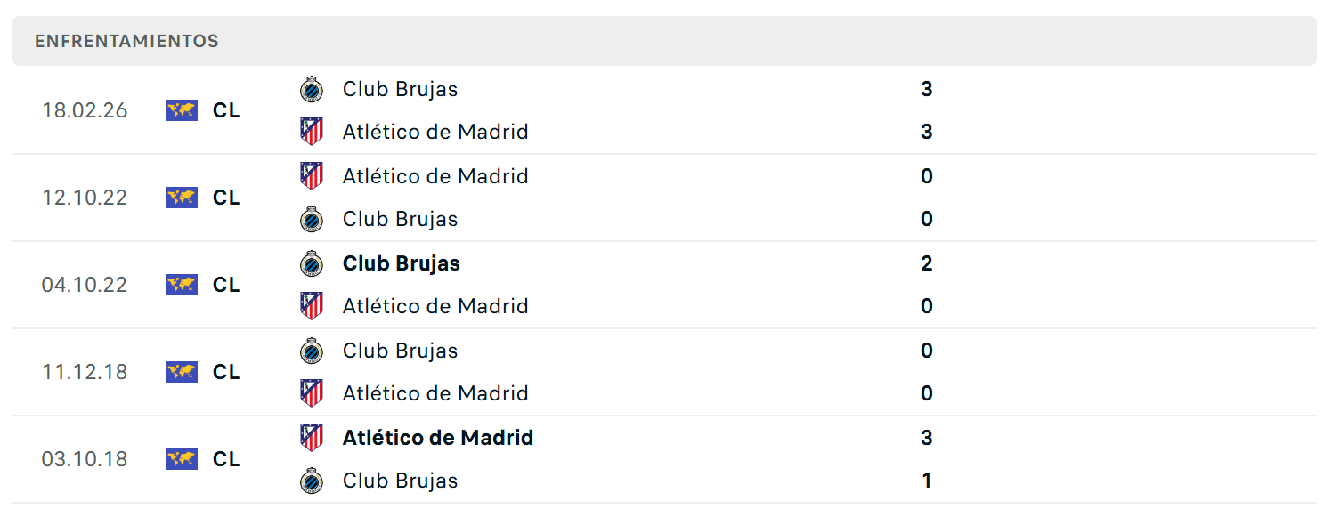The height and width of the screenshot is (517, 1332).
Task: Open bold Atlético de Madrid in 03.10.18 match
Action: (438, 438)
